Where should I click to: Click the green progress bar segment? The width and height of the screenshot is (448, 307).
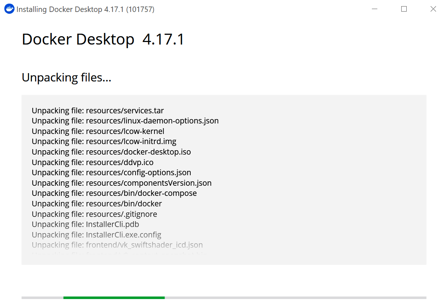coord(114,298)
